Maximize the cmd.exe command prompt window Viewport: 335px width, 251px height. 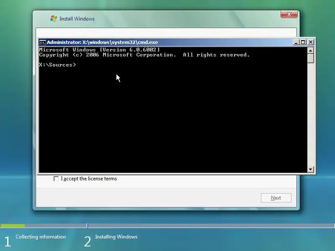point(303,42)
